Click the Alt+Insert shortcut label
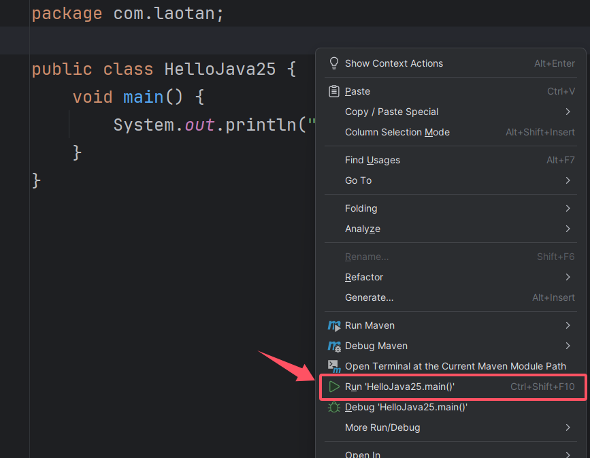This screenshot has height=458, width=590. [x=553, y=297]
